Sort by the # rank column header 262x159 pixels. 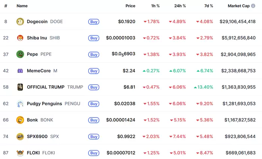[6, 6]
